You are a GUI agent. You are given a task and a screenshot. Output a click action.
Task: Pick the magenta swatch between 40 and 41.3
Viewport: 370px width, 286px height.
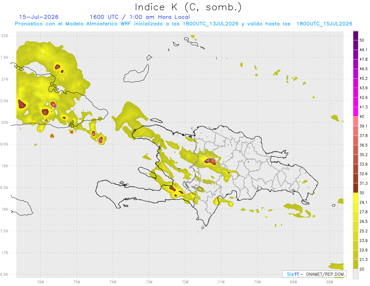[x=356, y=112]
